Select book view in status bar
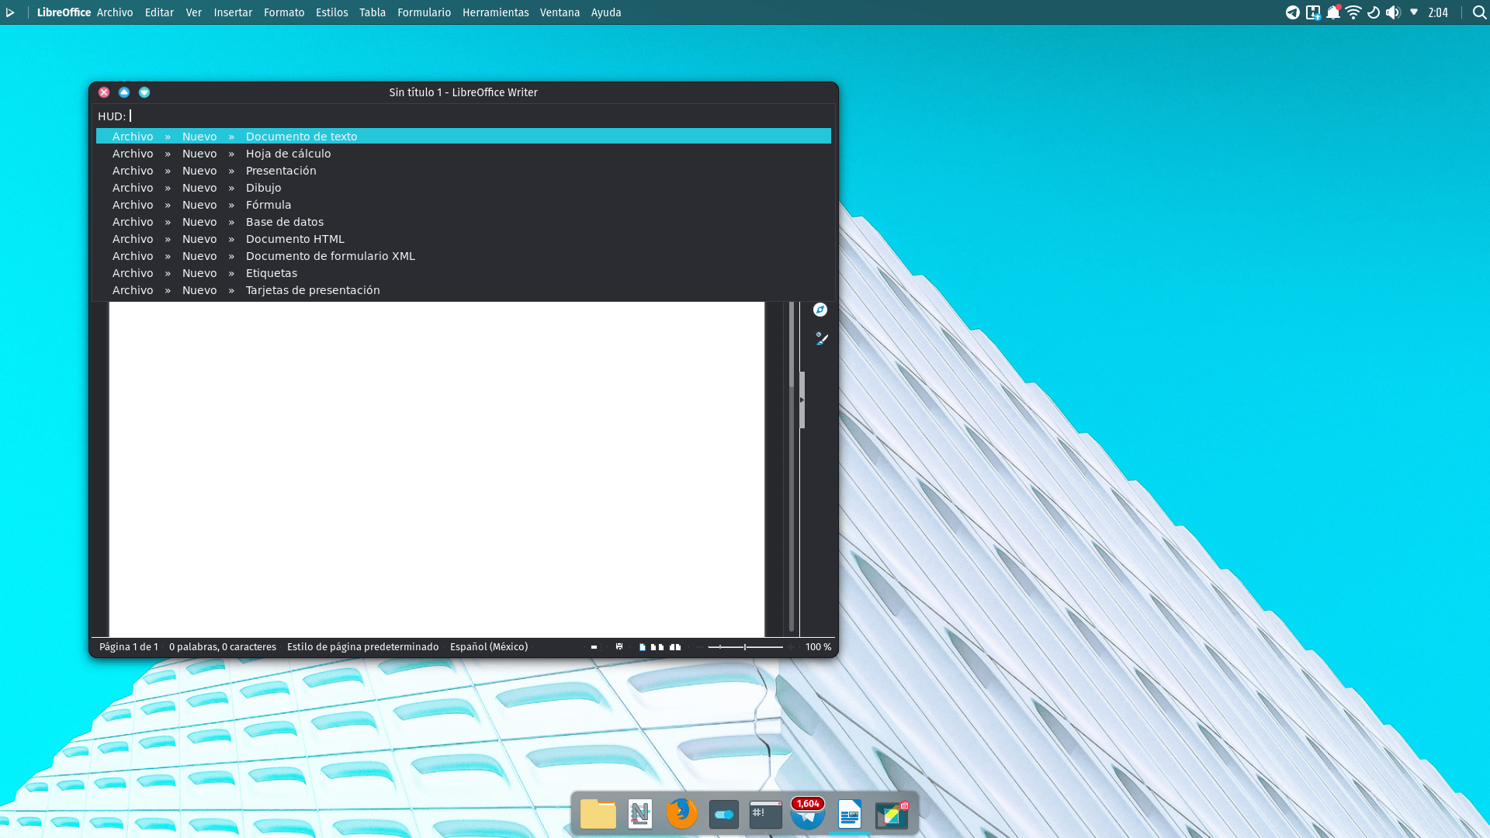The height and width of the screenshot is (838, 1490). click(x=675, y=646)
